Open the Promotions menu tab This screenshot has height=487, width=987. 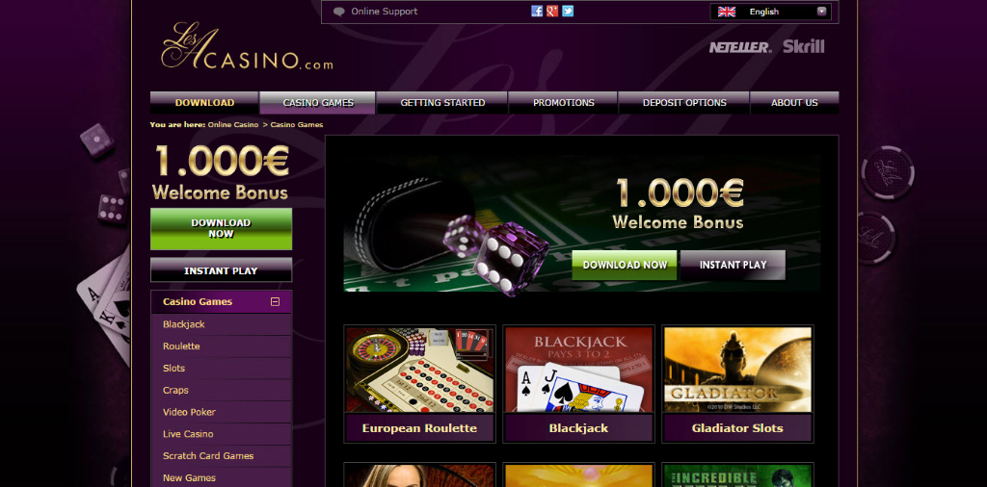click(x=563, y=103)
